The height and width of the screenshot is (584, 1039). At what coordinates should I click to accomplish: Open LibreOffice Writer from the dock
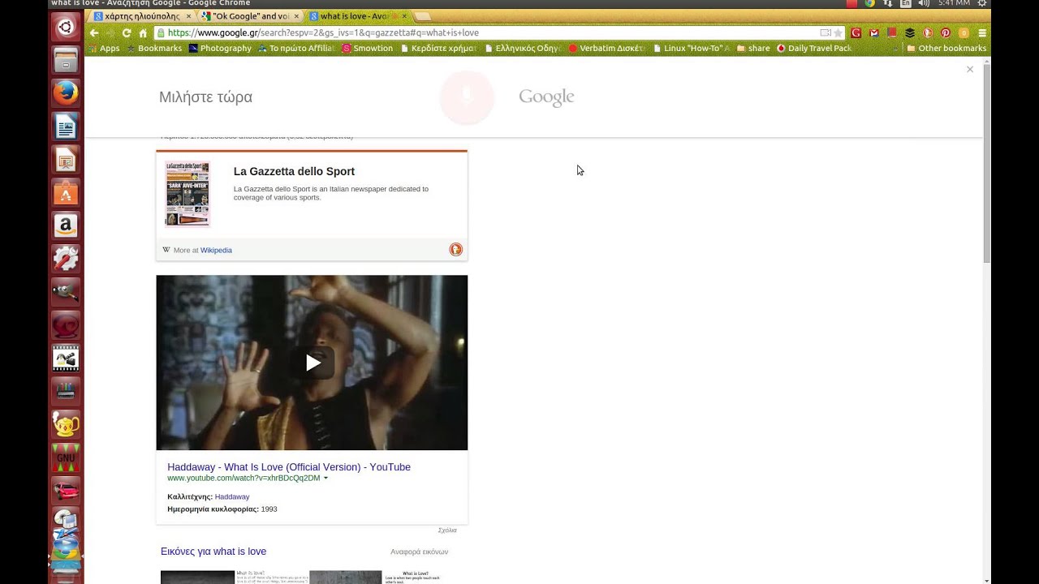[x=66, y=127]
